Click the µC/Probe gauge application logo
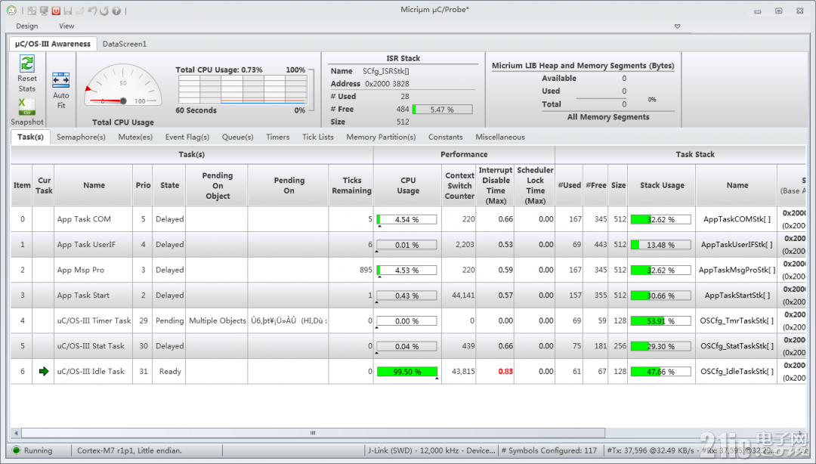 pyautogui.click(x=11, y=11)
